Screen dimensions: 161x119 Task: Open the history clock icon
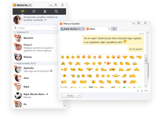34,11
